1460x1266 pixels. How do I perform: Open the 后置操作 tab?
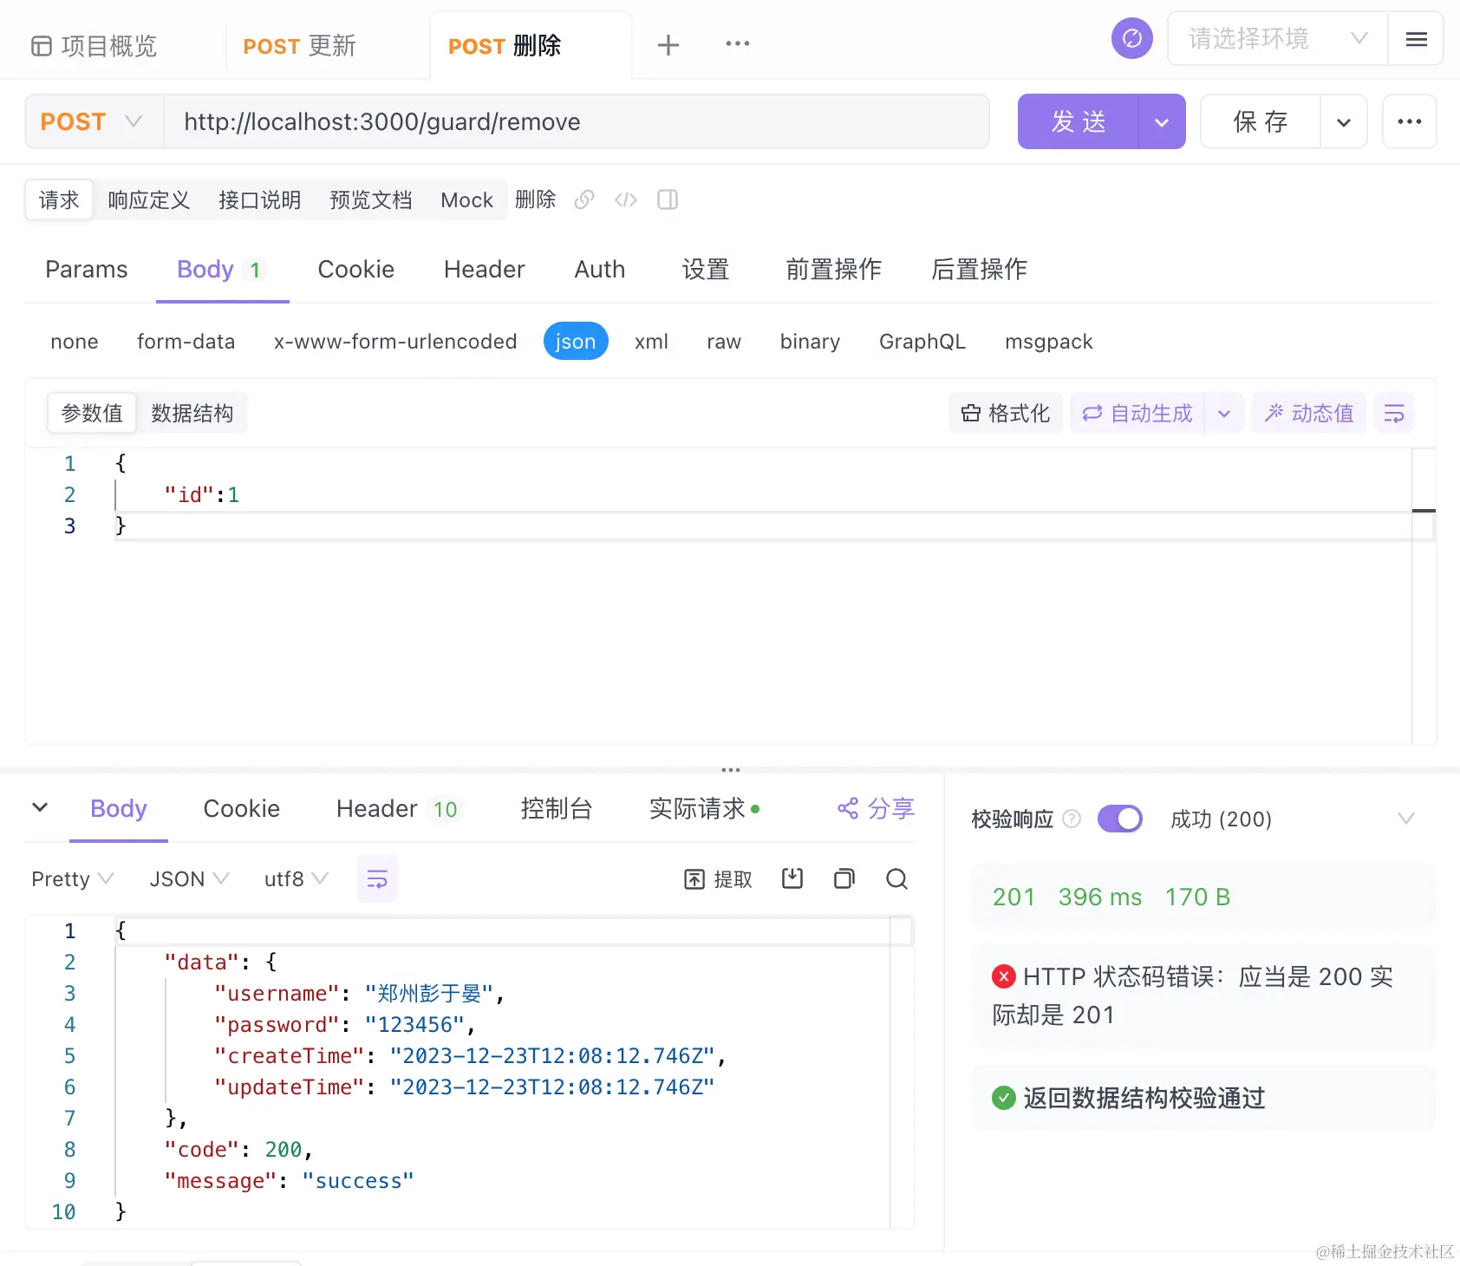coord(979,270)
